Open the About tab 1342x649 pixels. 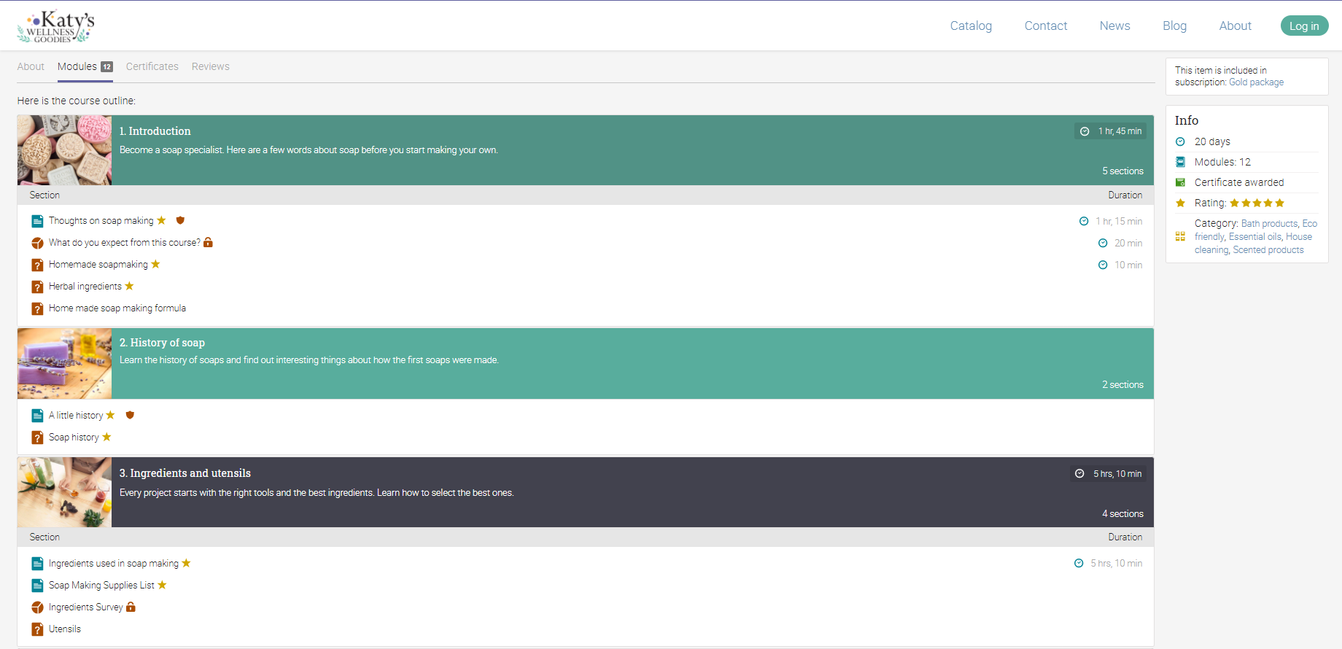pos(31,66)
